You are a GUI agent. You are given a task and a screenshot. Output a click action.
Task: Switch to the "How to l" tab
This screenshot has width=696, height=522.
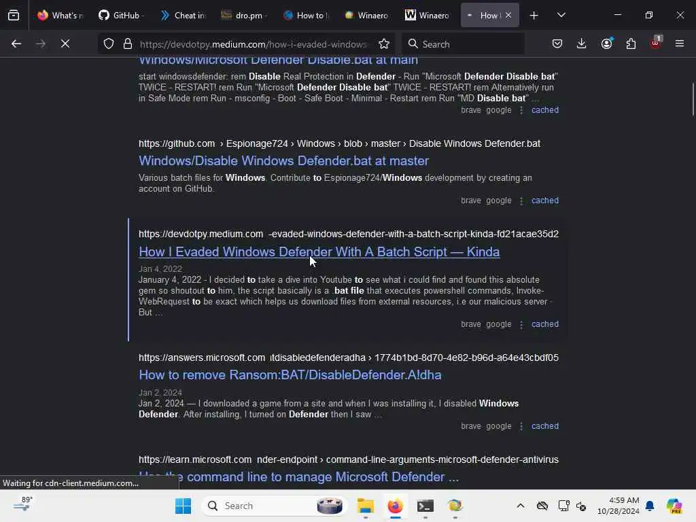pyautogui.click(x=305, y=15)
